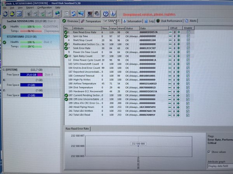Click green plus offset for Seek Error Rate

tap(179, 48)
